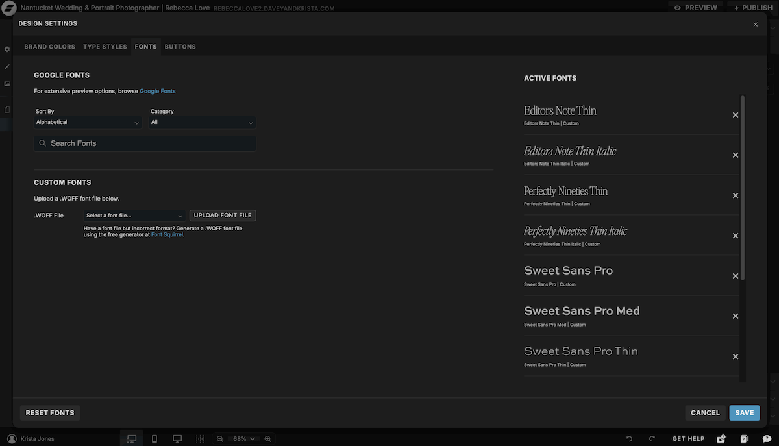Screen dimensions: 779x446
Task: Click the REBECCALOVE2.DAVEYANDKRISTA.COM site URL
Action: click(x=274, y=8)
